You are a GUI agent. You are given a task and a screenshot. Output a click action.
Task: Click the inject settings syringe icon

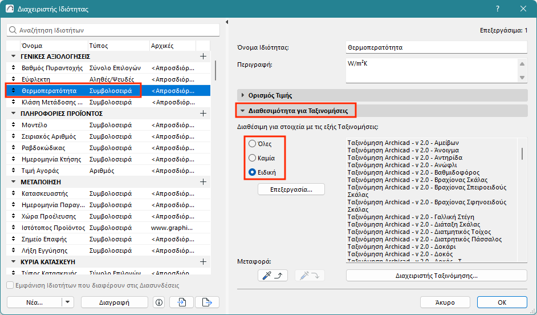(310, 276)
